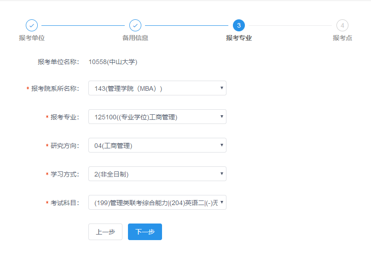Open the 研究方向 dropdown showing 04(工商管理)
The height and width of the screenshot is (253, 371).
[157, 145]
